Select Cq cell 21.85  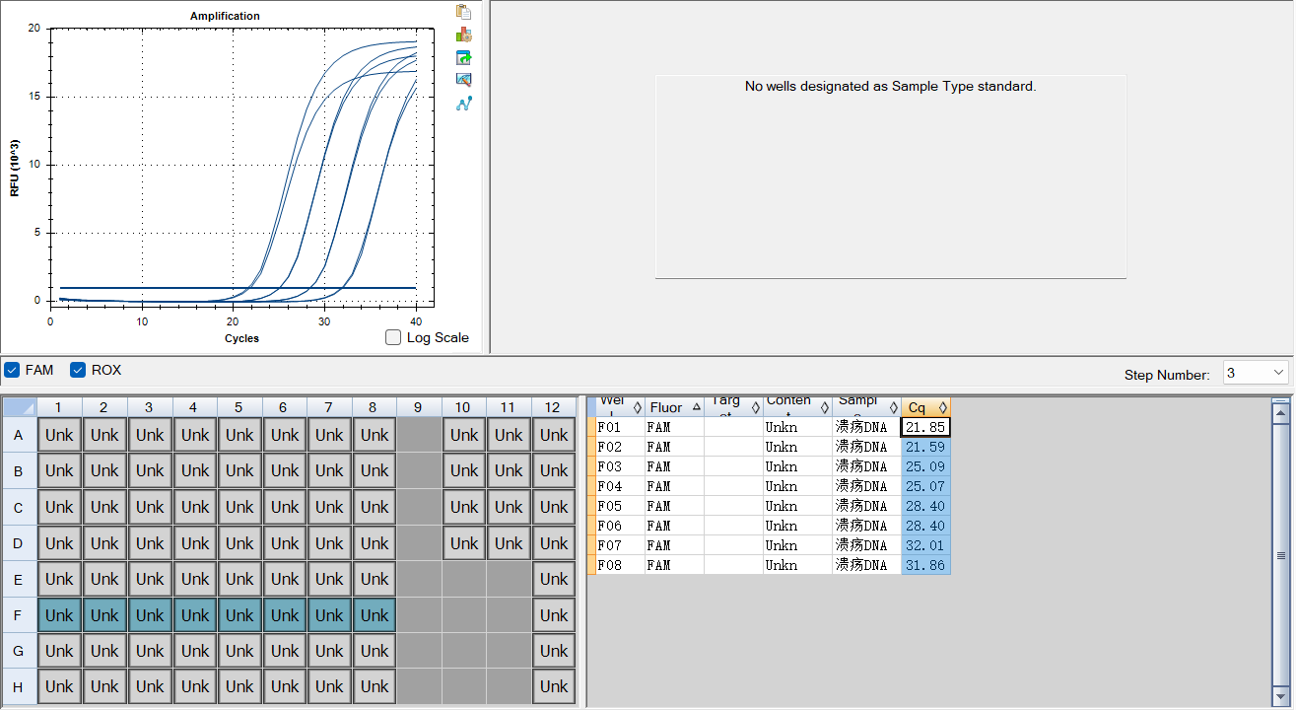[925, 427]
